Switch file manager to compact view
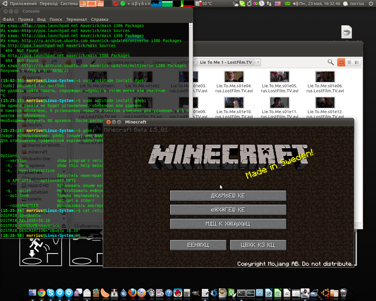 click(357, 62)
